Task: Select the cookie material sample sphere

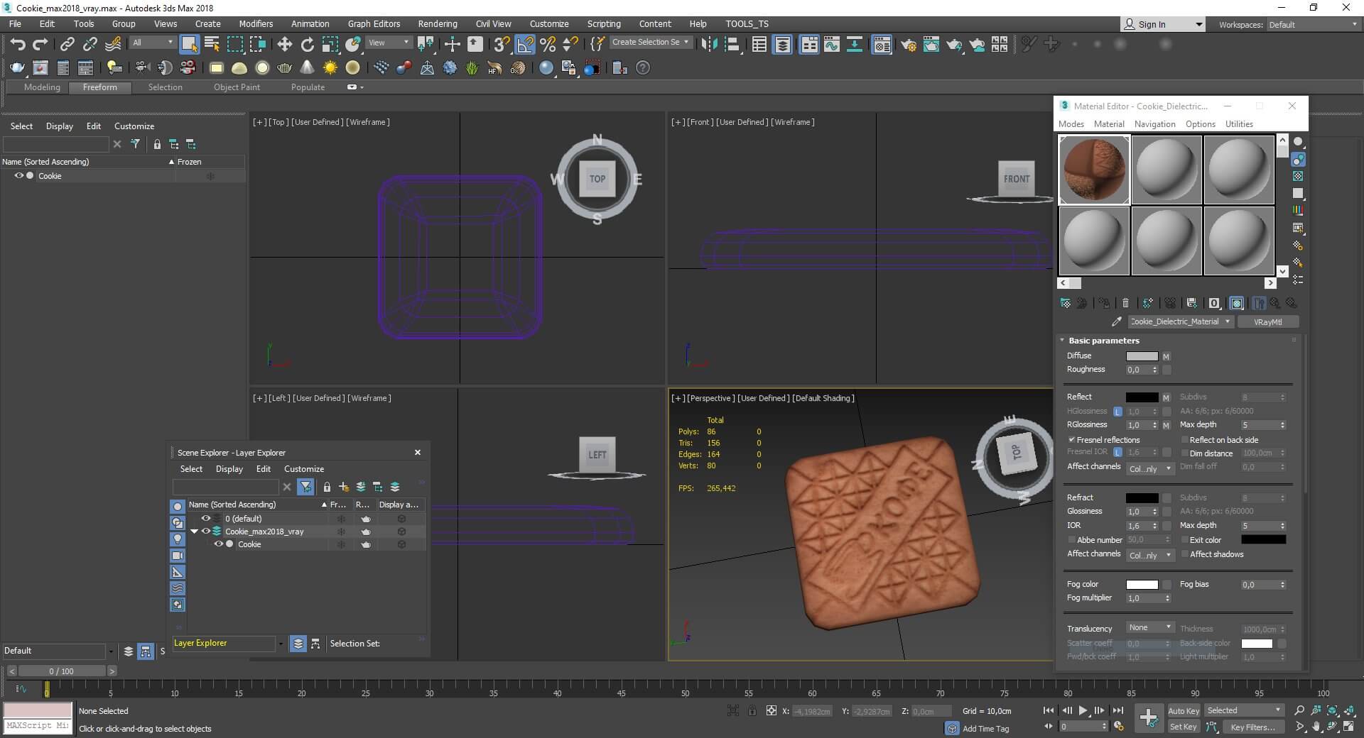Action: pyautogui.click(x=1093, y=170)
